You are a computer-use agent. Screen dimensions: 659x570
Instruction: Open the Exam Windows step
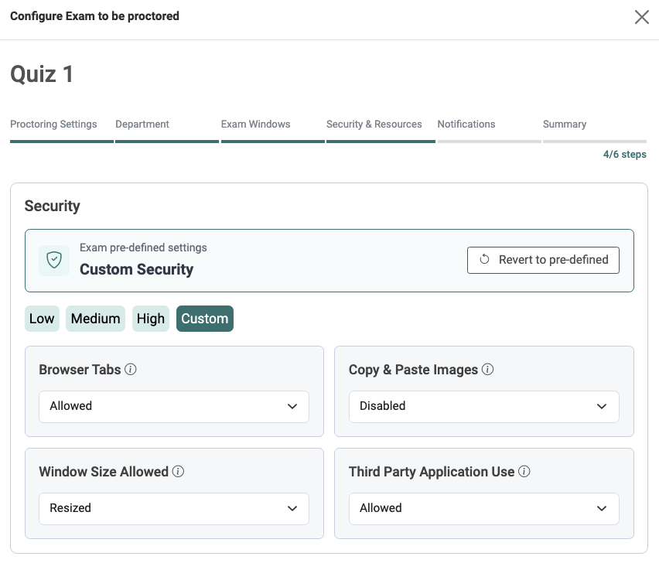point(255,125)
